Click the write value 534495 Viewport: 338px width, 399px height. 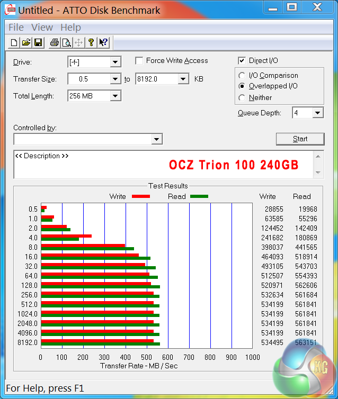pos(272,343)
